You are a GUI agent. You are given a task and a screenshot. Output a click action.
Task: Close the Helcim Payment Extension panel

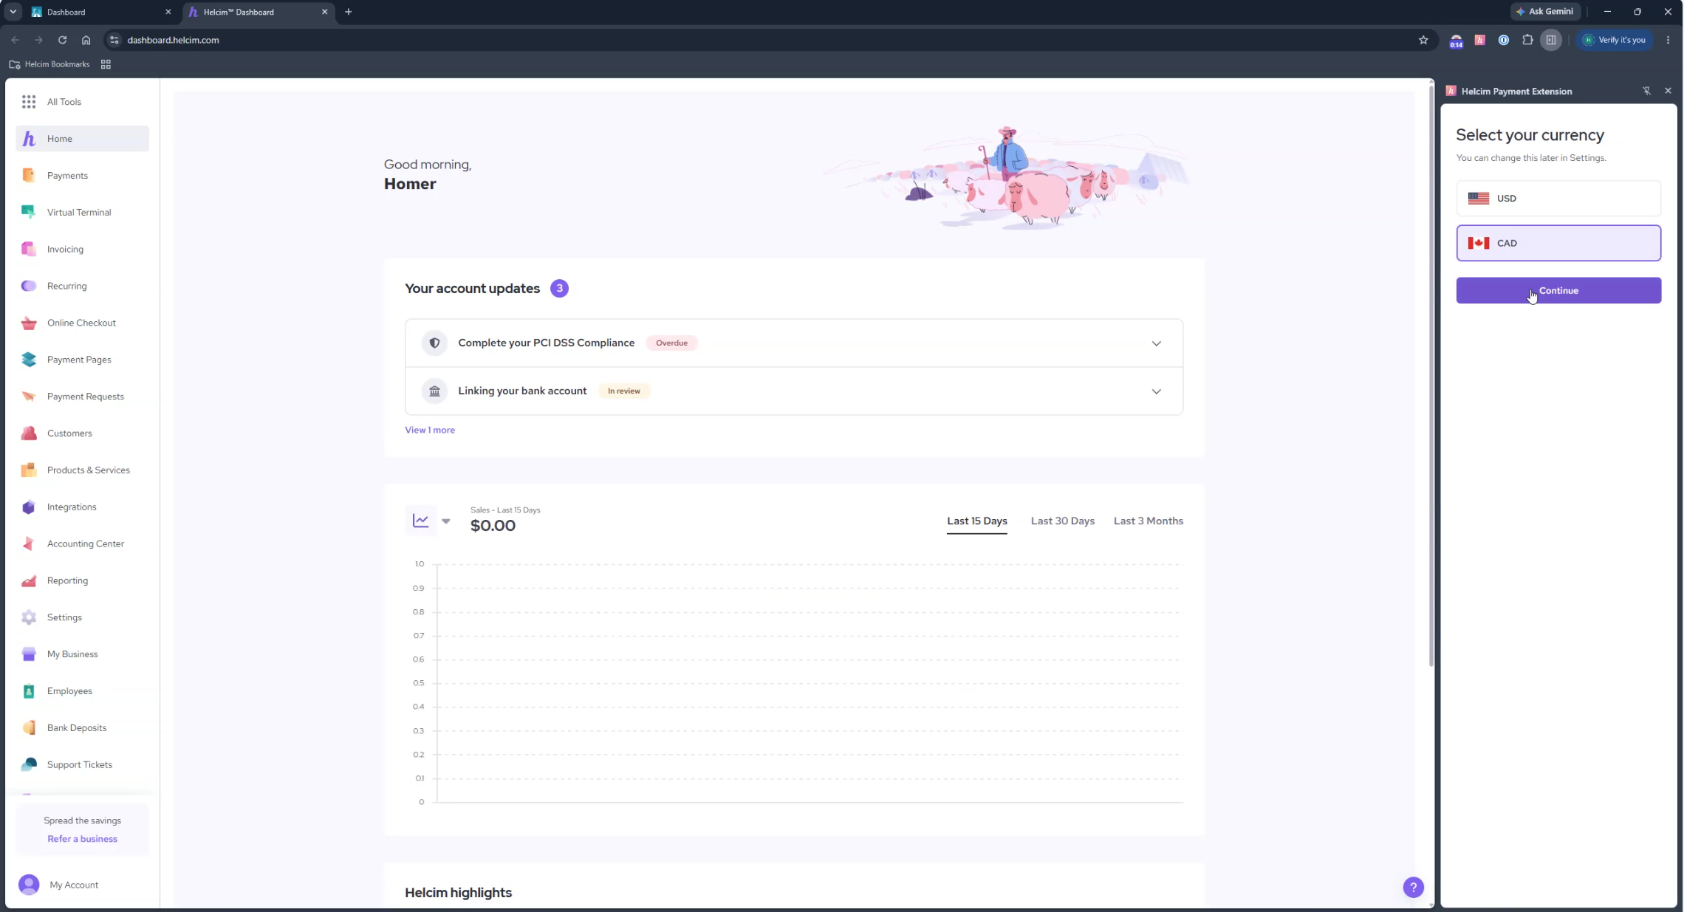(1668, 91)
